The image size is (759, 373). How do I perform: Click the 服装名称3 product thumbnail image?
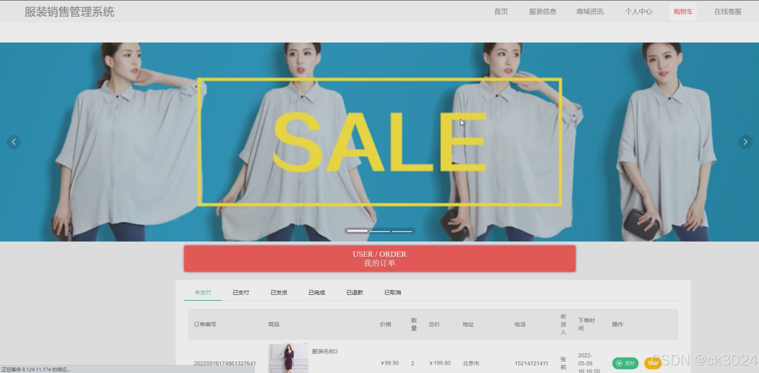pos(288,359)
